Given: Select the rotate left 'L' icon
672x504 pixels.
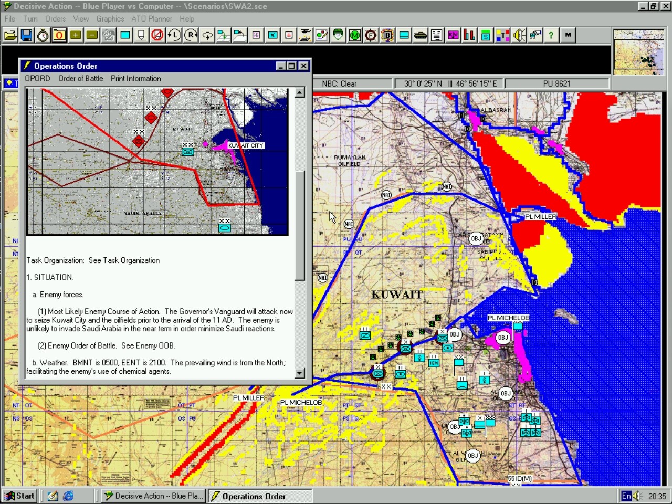Looking at the screenshot, I should [174, 35].
